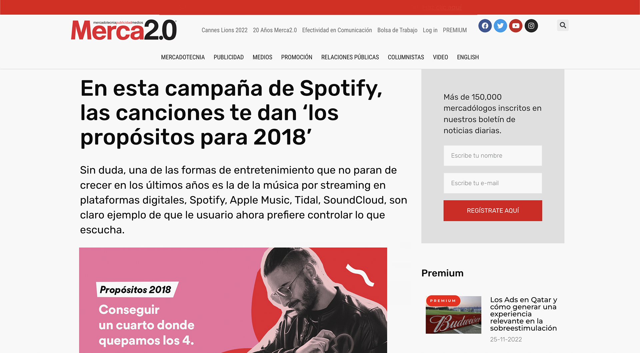Open the YouTube social icon
The height and width of the screenshot is (353, 640).
[516, 26]
